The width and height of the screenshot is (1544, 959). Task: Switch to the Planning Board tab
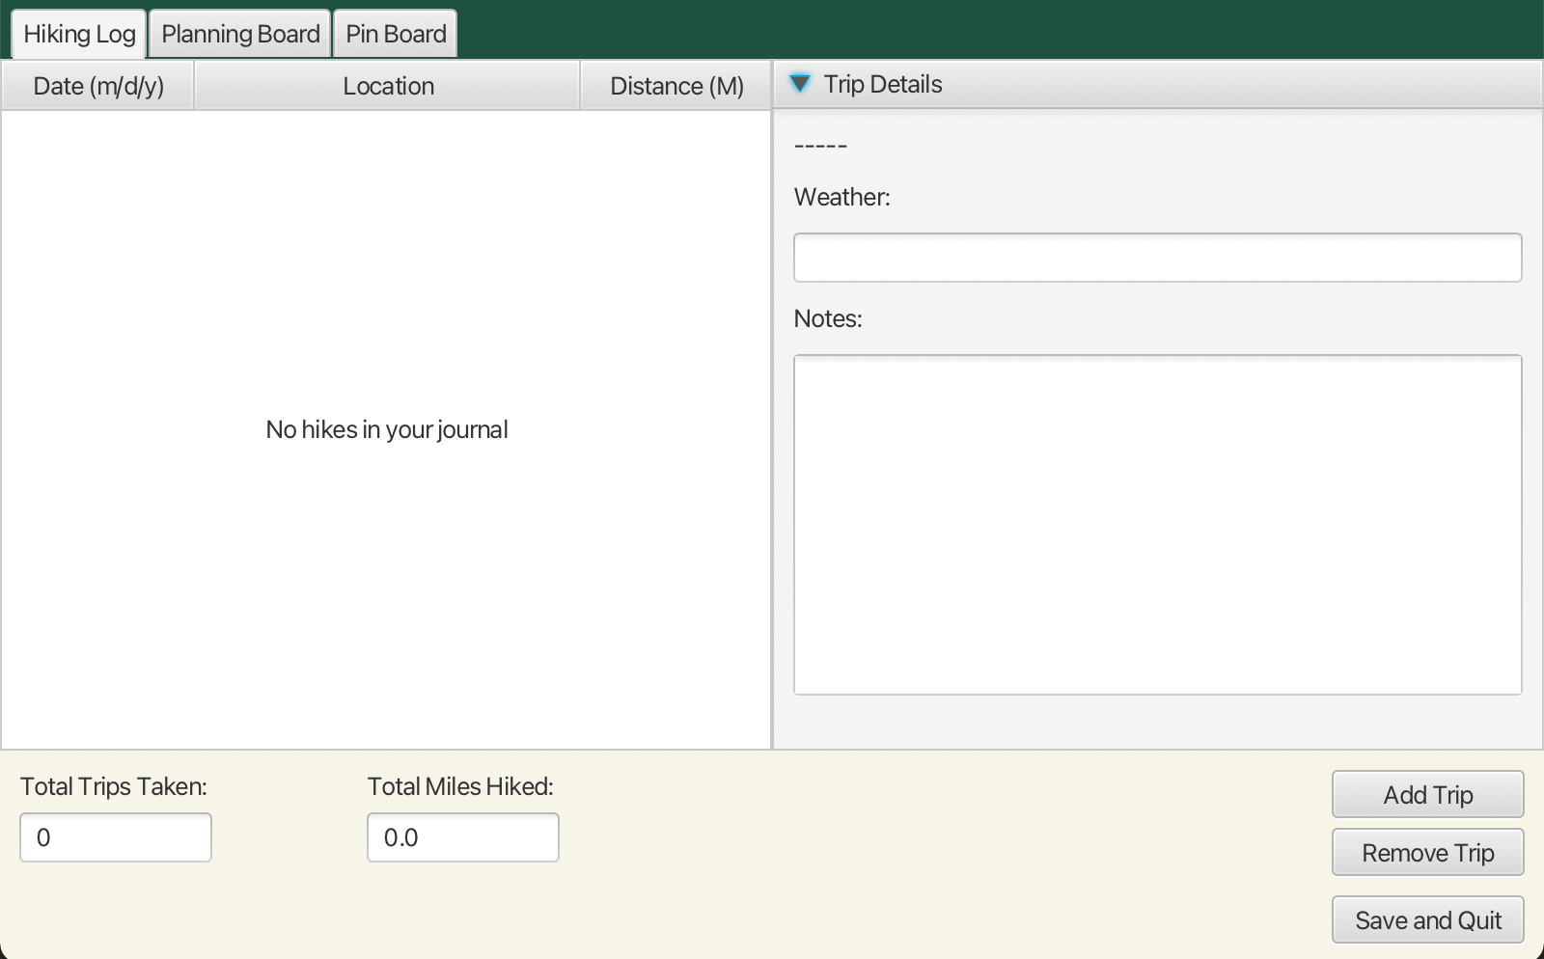[x=239, y=33]
